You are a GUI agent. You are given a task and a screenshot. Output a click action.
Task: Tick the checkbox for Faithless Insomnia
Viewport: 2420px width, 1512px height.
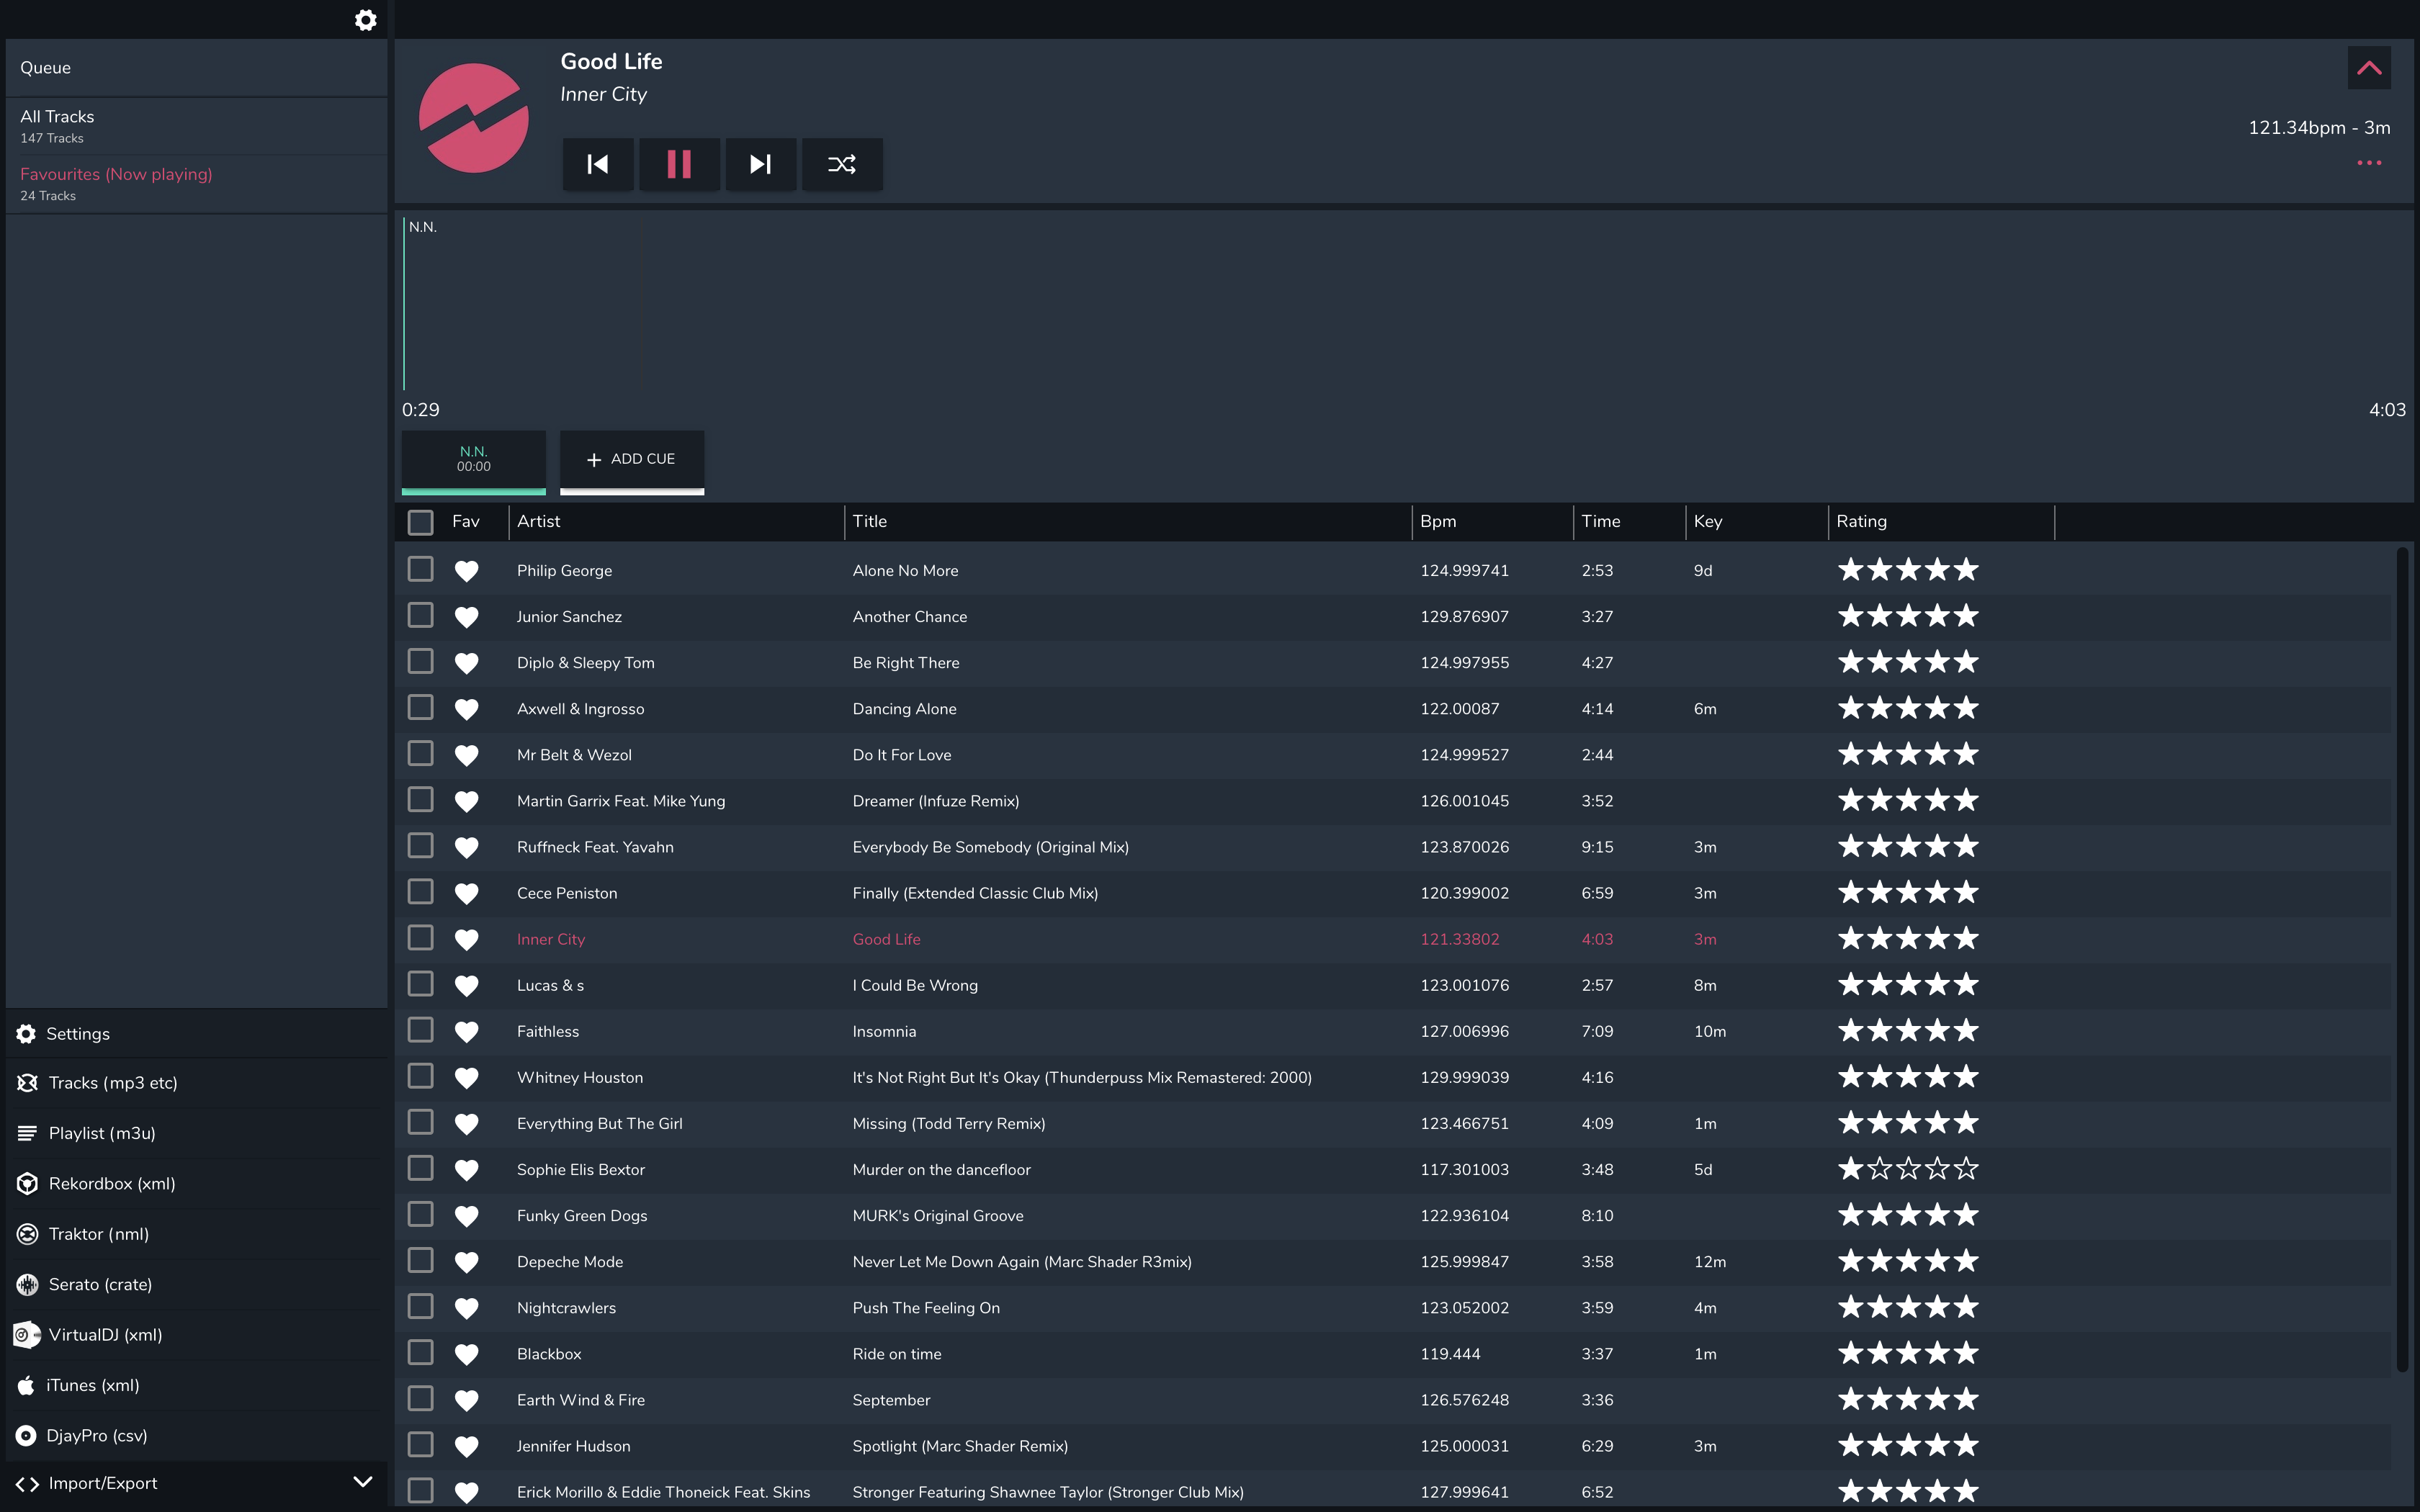(420, 1030)
